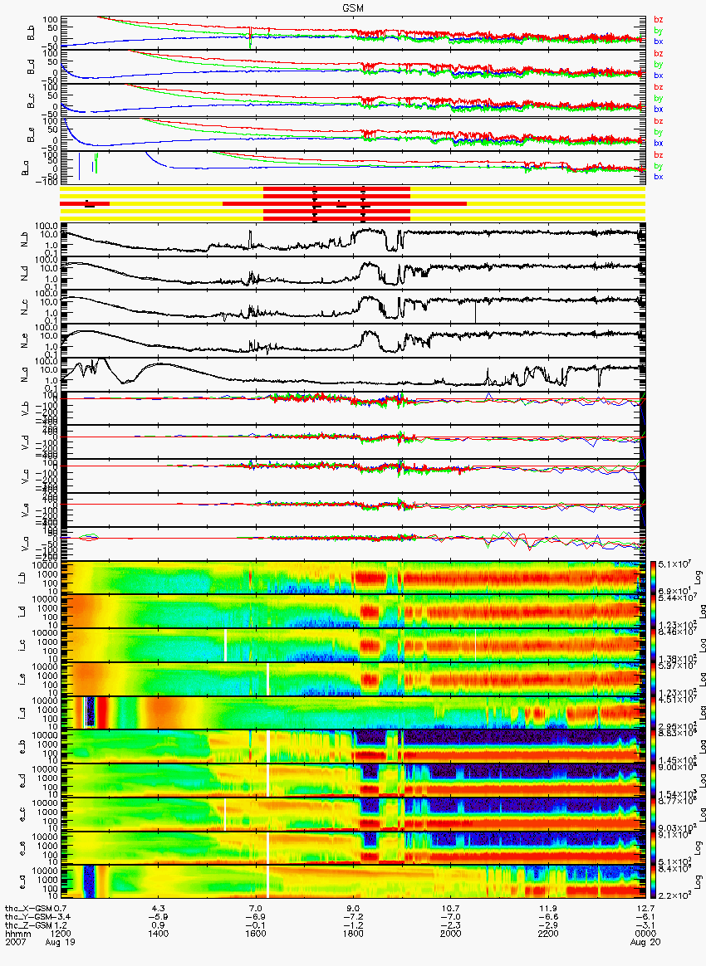Click the 1600 time tick label
The image size is (706, 966).
[x=256, y=934]
